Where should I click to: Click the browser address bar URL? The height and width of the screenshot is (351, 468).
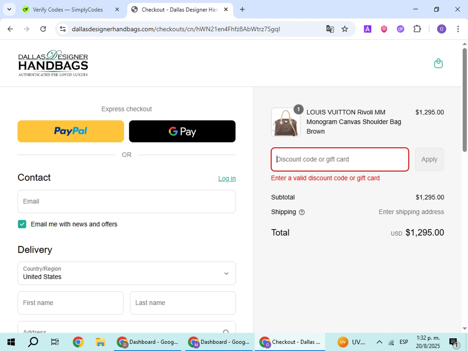(176, 29)
